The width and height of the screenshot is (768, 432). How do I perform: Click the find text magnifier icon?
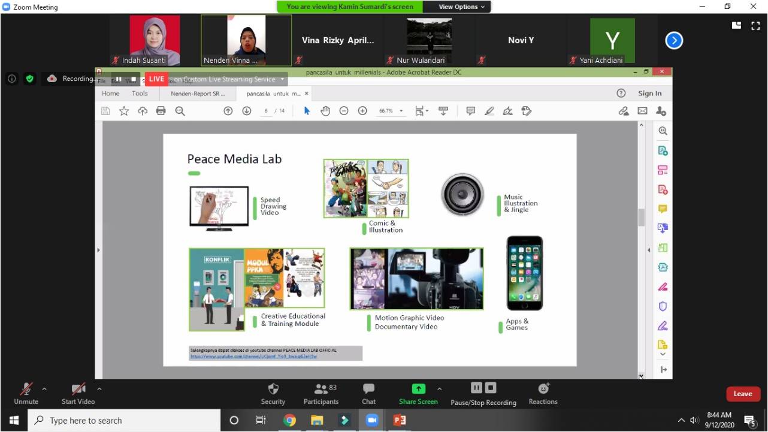click(180, 111)
